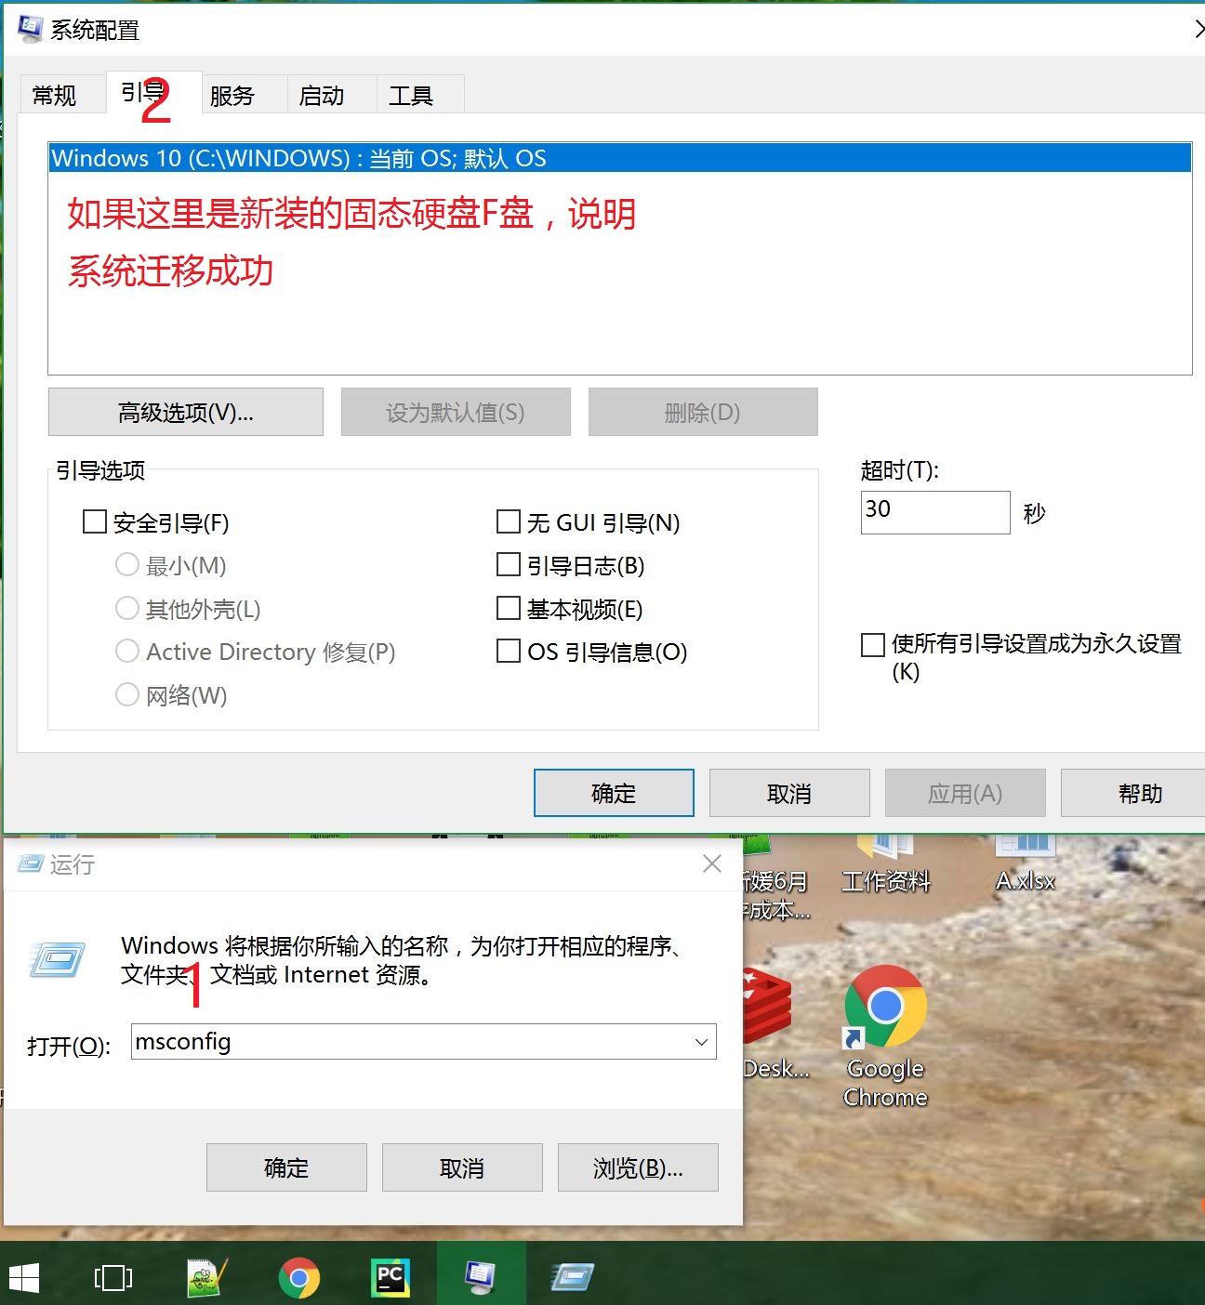The height and width of the screenshot is (1305, 1205).
Task: Select Active Directory 修复 radio option
Action: tap(126, 651)
